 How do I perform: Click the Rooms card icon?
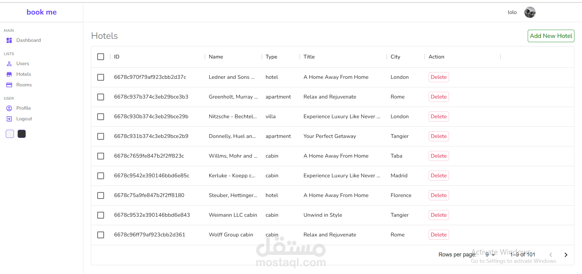[x=9, y=85]
